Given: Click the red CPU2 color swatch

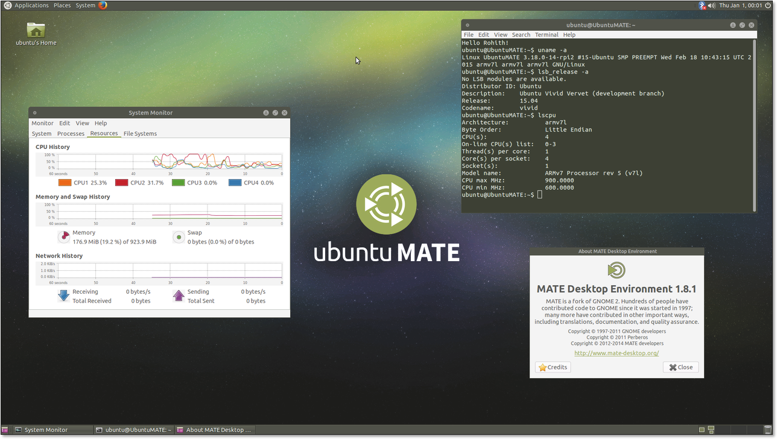Looking at the screenshot, I should coord(121,183).
